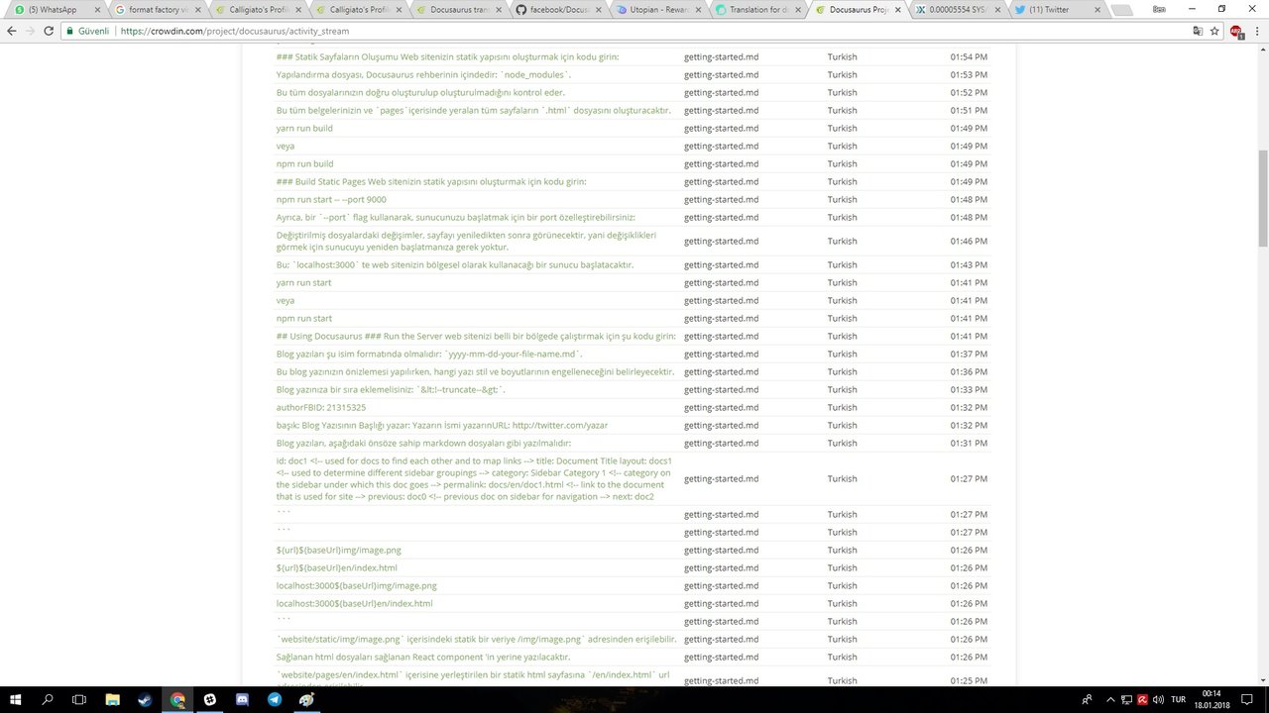
Task: Switch to the facebook/Docusaurus GitHub tab
Action: point(557,10)
